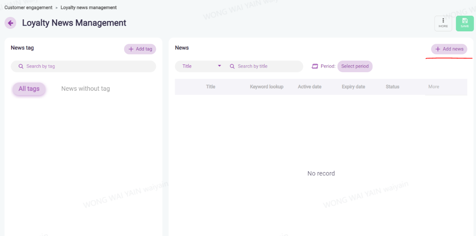This screenshot has height=236, width=476.
Task: Click the Title column header
Action: 211,87
